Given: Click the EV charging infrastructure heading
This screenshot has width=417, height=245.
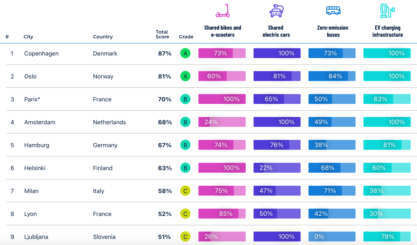Looking at the screenshot, I should pos(387,31).
